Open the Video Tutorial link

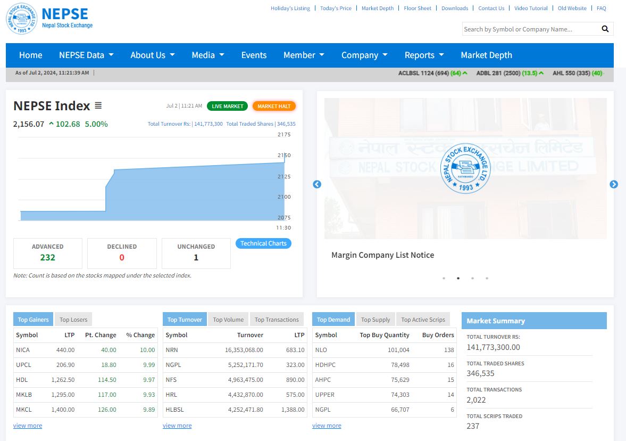point(531,8)
